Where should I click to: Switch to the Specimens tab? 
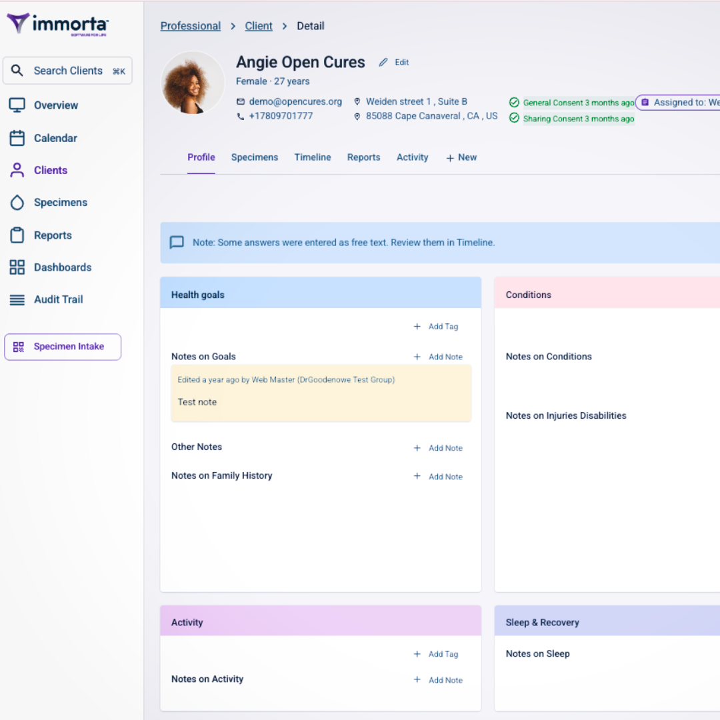pos(255,157)
